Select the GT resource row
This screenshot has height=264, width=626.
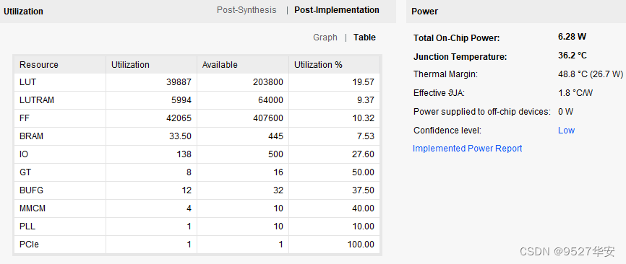[x=197, y=172]
